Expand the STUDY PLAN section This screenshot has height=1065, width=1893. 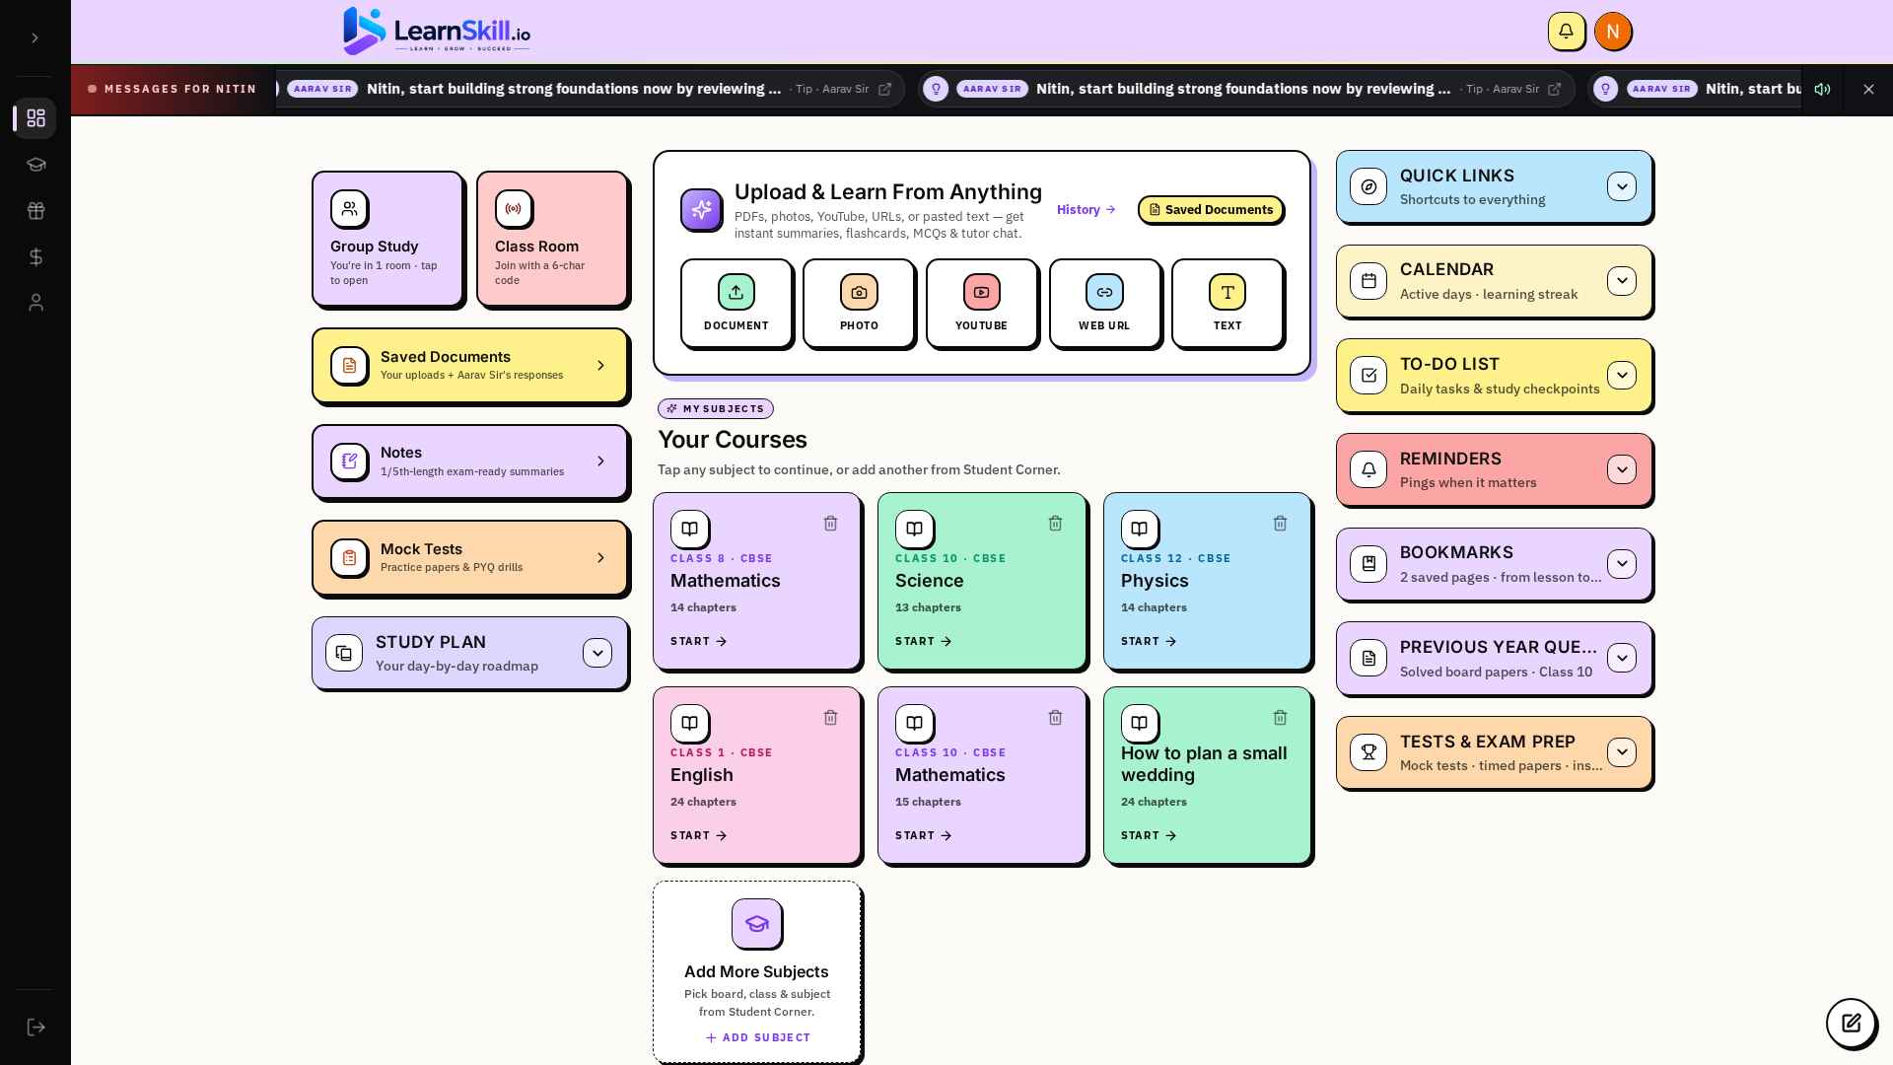click(596, 653)
